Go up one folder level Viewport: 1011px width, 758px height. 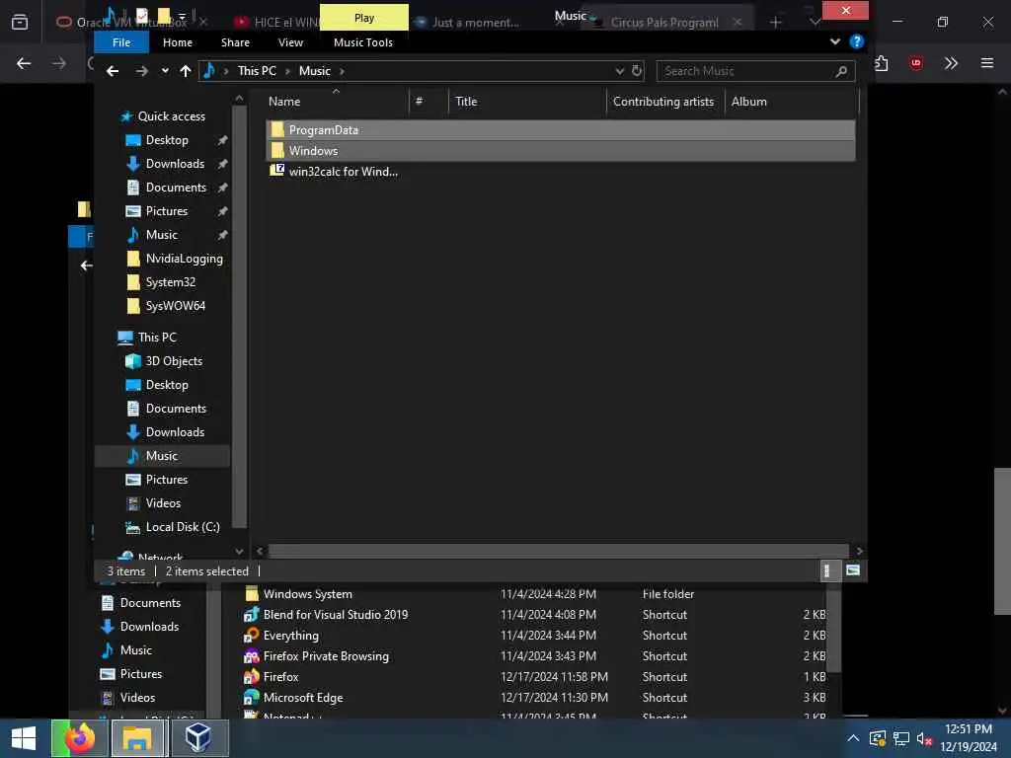(186, 71)
